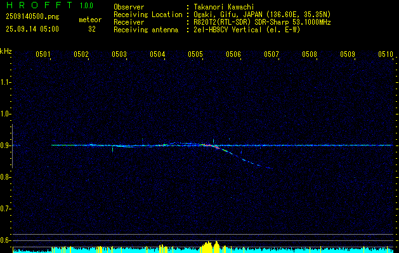This screenshot has width=399, height=253.
Task: Select the Ogaki, Gifu, JAPAN location text
Action: coord(262,15)
